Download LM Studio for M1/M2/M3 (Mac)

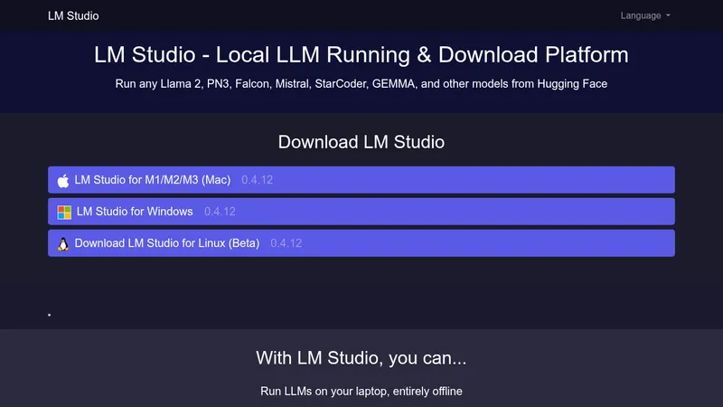coord(361,180)
